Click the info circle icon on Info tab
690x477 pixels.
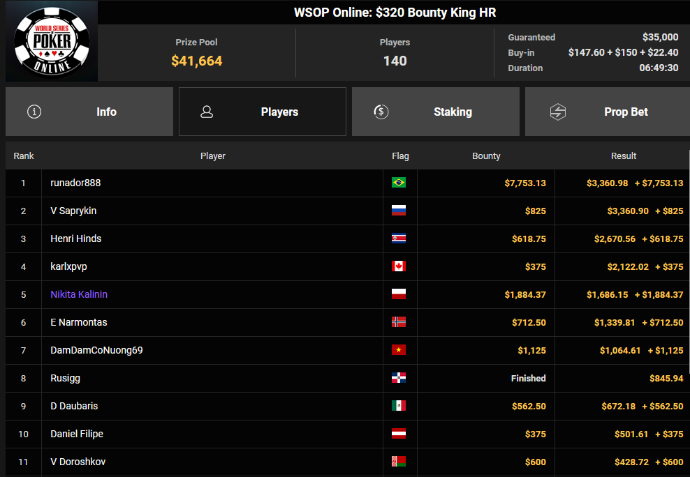[x=34, y=112]
